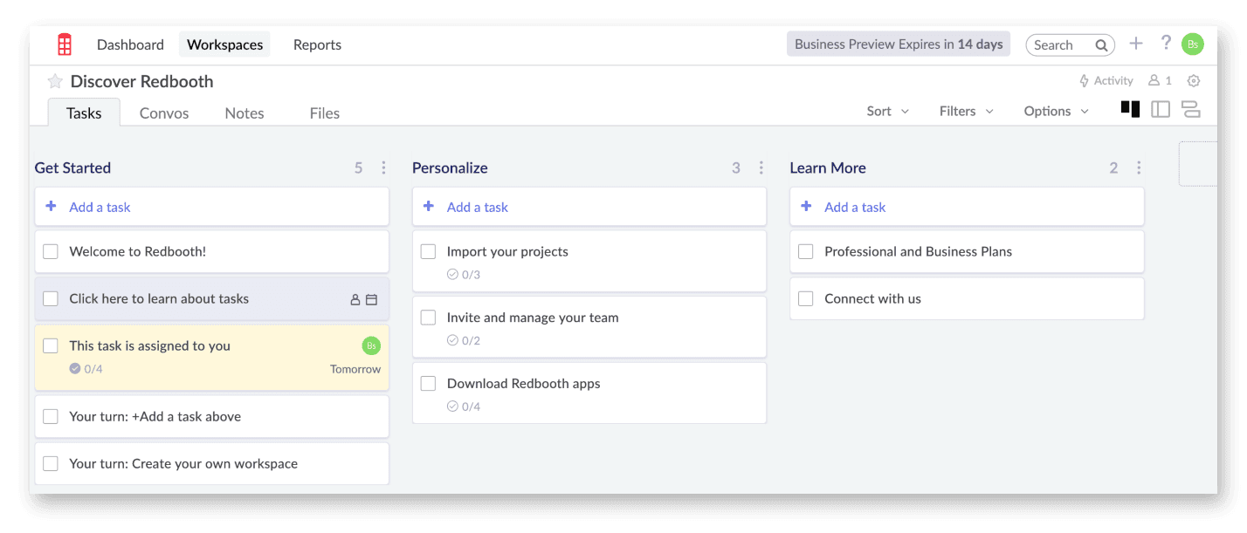Open Professional and Business Plans task title
1247x533 pixels.
pos(918,251)
